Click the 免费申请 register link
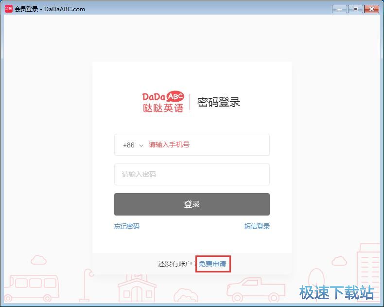 212,264
